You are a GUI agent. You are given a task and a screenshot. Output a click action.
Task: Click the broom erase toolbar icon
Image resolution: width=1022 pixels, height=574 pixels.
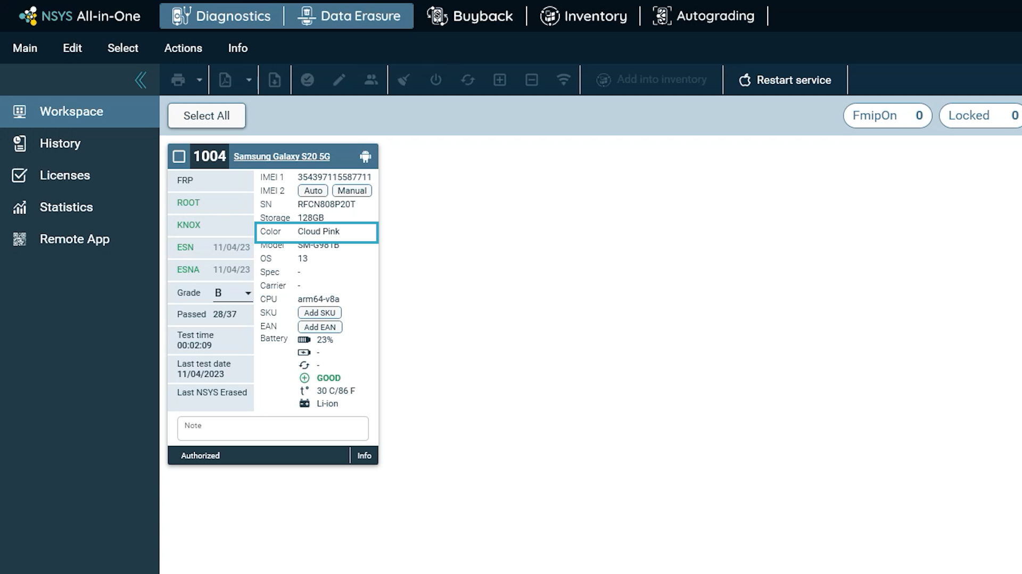[404, 80]
